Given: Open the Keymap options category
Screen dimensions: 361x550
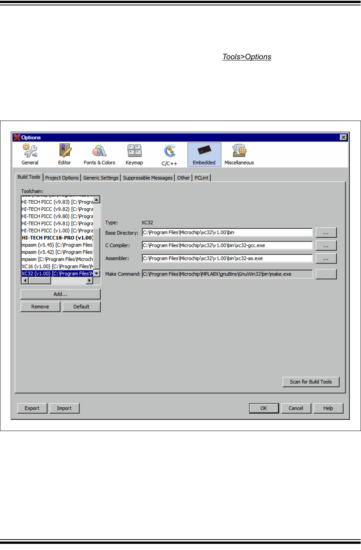Looking at the screenshot, I should [x=134, y=154].
